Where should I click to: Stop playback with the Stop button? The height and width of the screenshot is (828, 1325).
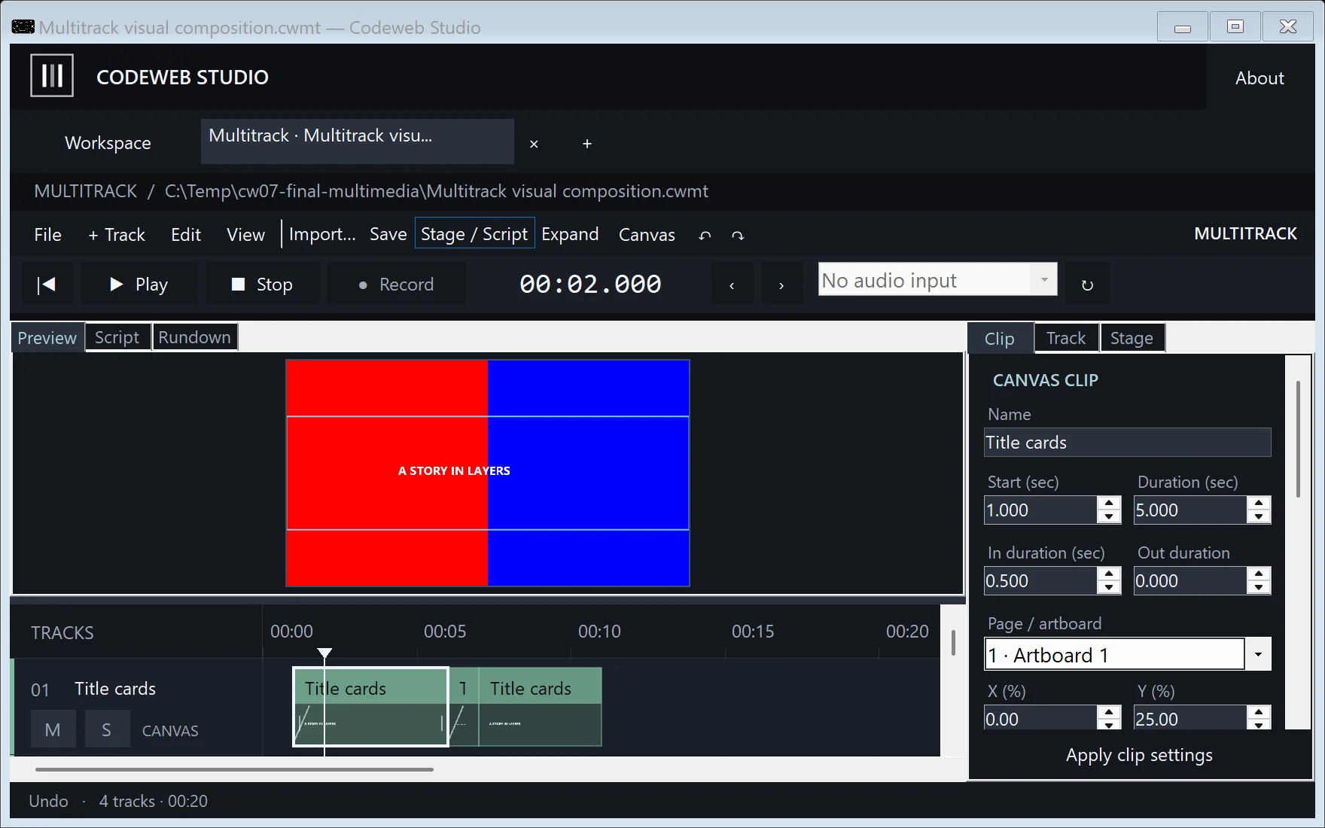[x=263, y=285]
